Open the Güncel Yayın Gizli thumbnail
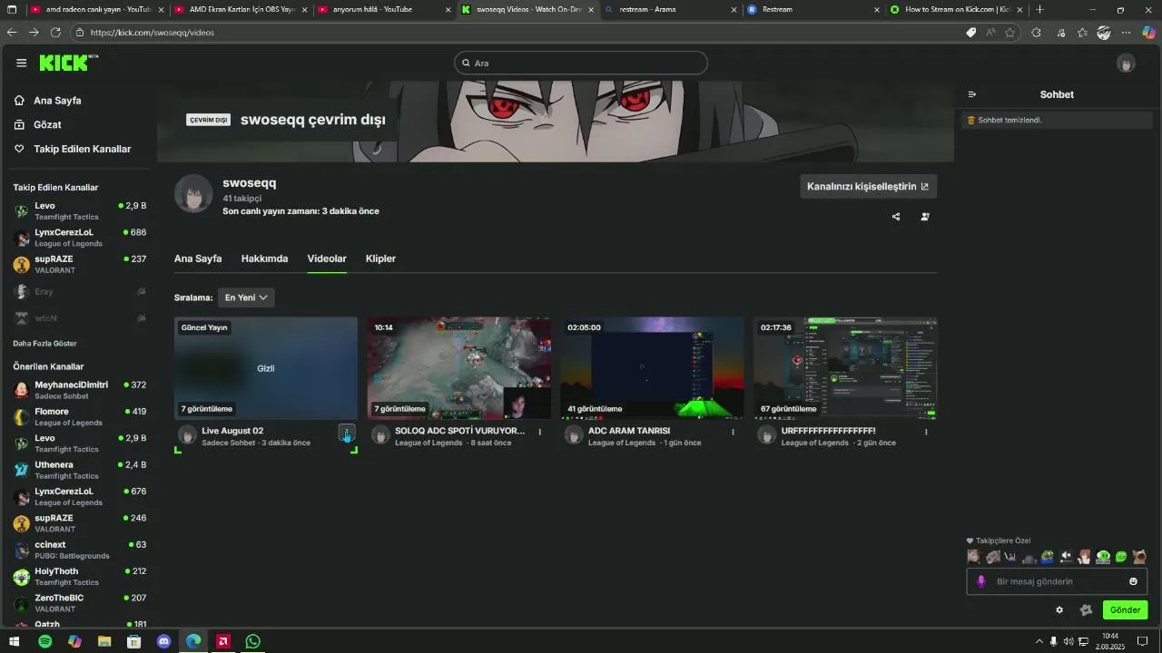The image size is (1162, 653). pos(266,368)
